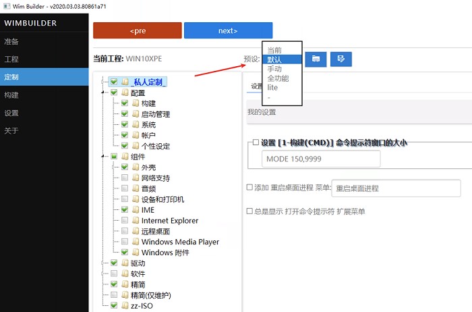Image resolution: width=472 pixels, height=312 pixels.
Task: Check 总是显示 打开命令提示符 扩展菜单
Action: [x=249, y=211]
